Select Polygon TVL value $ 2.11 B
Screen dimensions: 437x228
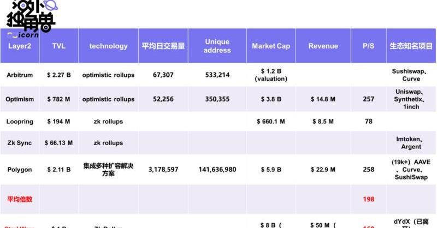tap(59, 170)
